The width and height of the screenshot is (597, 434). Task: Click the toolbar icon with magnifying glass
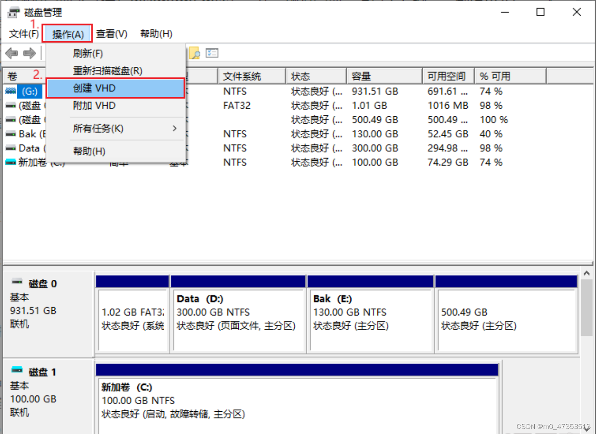(195, 53)
